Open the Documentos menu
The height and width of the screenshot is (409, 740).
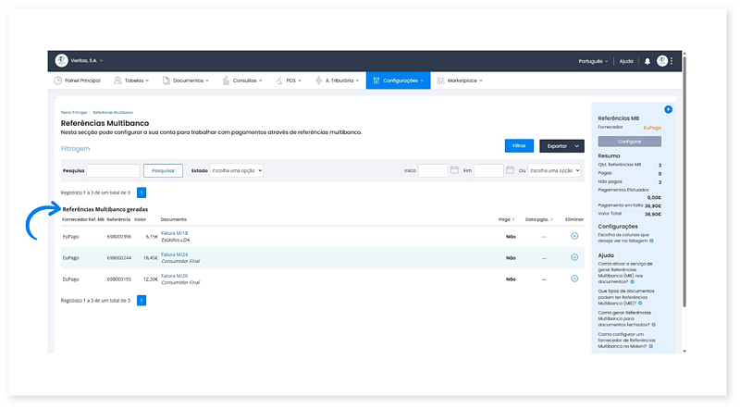pyautogui.click(x=186, y=81)
